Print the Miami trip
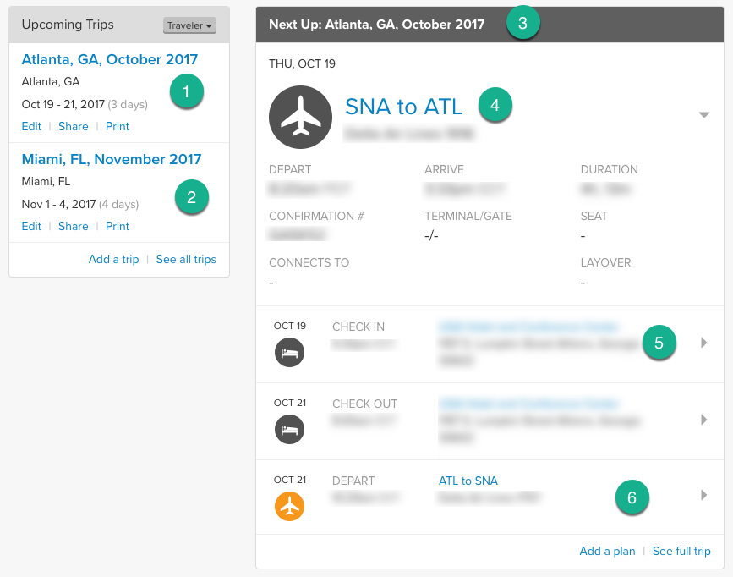The width and height of the screenshot is (733, 577). (x=117, y=226)
